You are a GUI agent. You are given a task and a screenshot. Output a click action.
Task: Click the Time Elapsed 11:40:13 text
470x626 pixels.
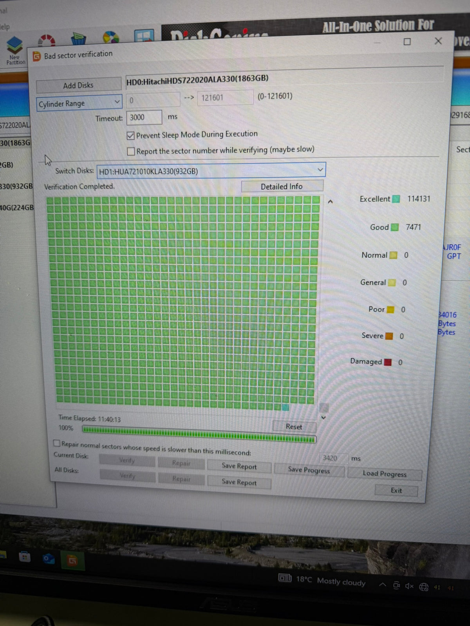90,419
